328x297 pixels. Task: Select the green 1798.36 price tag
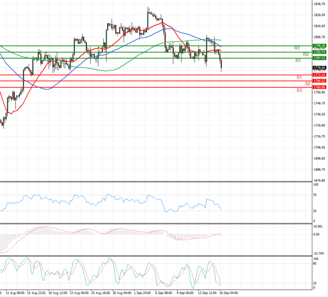tap(319, 45)
